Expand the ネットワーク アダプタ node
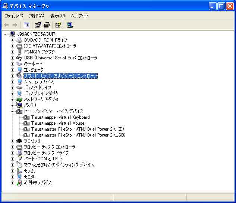The image size is (236, 203). 13,99
